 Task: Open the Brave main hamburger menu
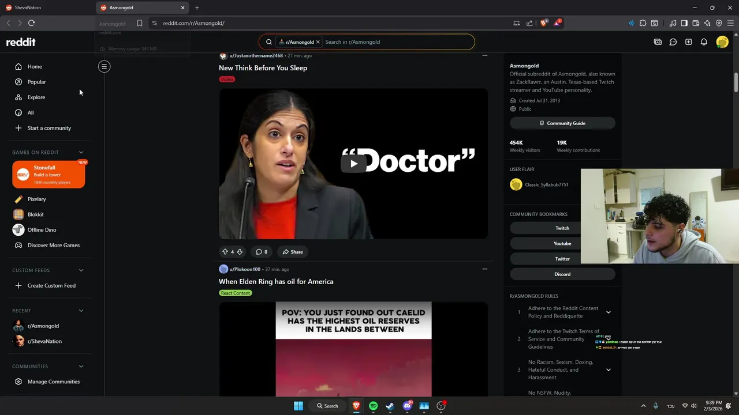[x=730, y=23]
